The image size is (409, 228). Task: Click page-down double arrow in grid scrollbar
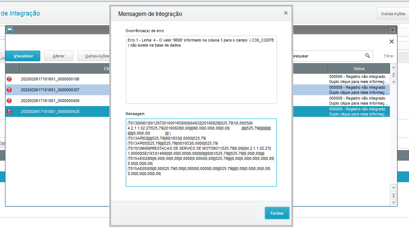[393, 195]
